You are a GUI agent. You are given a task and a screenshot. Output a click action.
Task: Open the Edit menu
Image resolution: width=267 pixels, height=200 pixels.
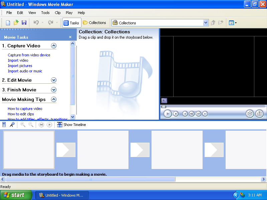(x=20, y=13)
